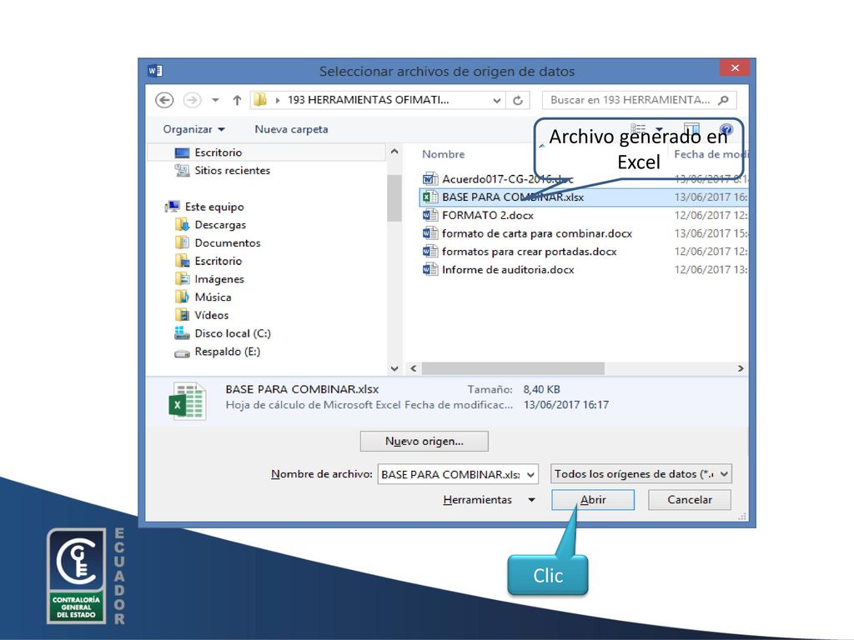Viewport: 854px width, 640px height.
Task: Click Word icon of Informe de auditoria.docx
Action: coord(430,270)
